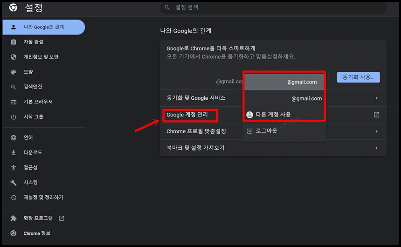Click the avatar icon beside 다른 계정 사용
This screenshot has width=401, height=247.
(x=249, y=115)
